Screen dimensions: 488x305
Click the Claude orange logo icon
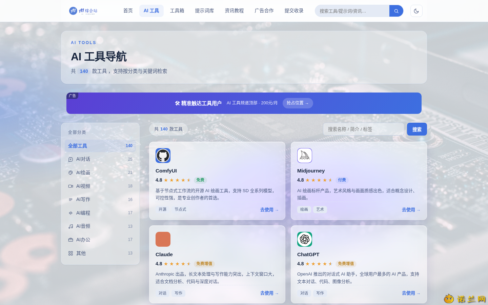(163, 239)
